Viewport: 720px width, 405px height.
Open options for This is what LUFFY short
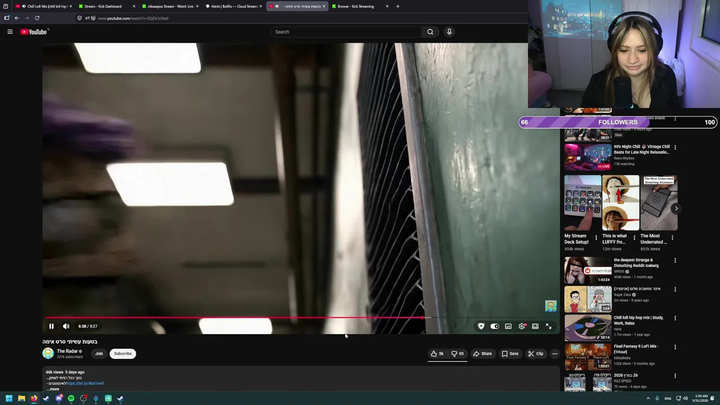pos(634,238)
